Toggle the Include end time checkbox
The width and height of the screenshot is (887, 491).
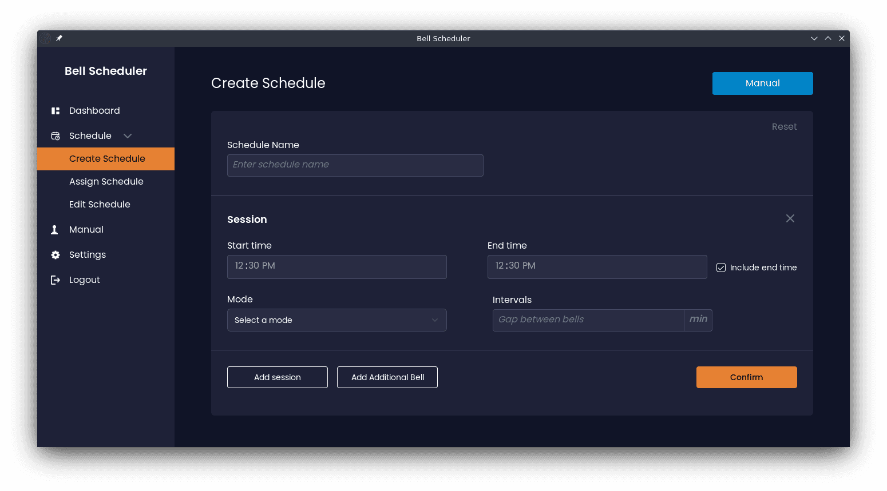click(721, 268)
